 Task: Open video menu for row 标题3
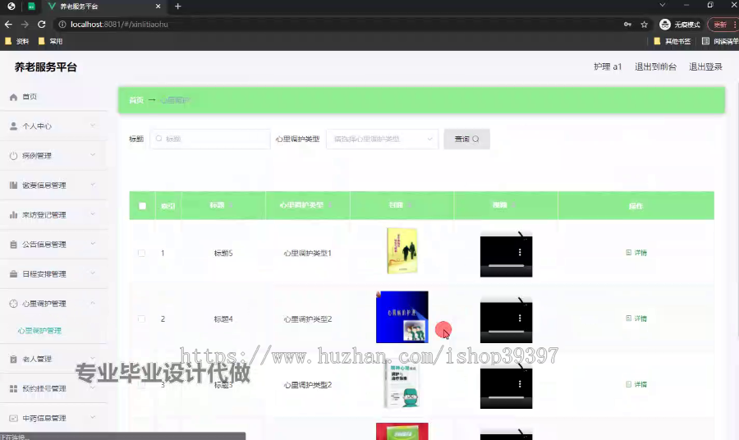click(520, 384)
